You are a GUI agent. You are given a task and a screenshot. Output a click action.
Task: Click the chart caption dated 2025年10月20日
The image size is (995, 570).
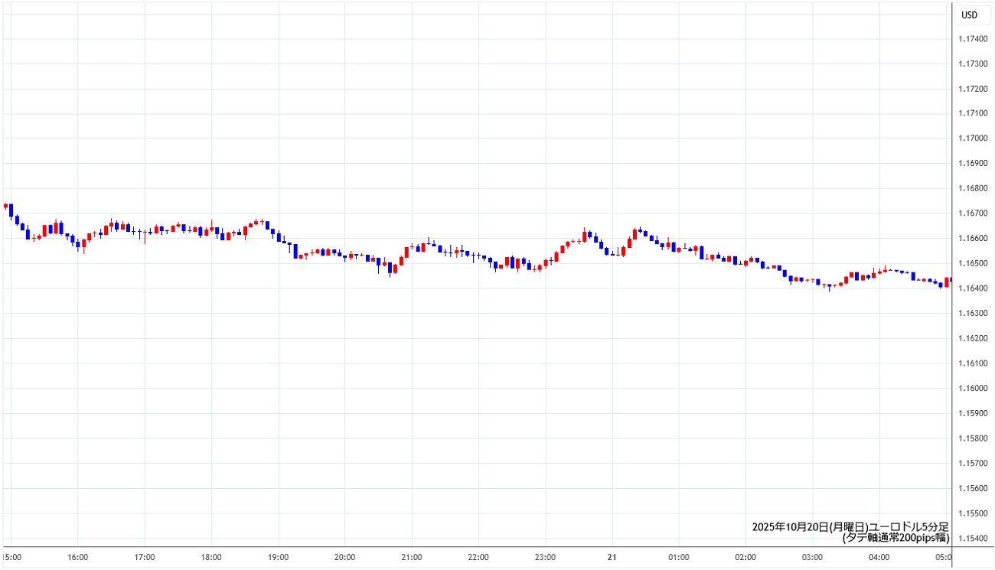(850, 526)
